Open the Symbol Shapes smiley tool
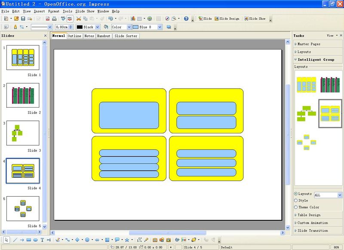The image size is (344, 250). (x=87, y=240)
